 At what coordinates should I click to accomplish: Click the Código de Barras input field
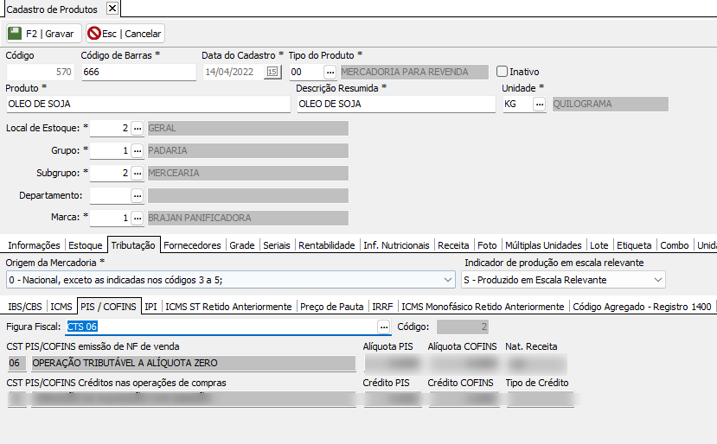pos(138,73)
